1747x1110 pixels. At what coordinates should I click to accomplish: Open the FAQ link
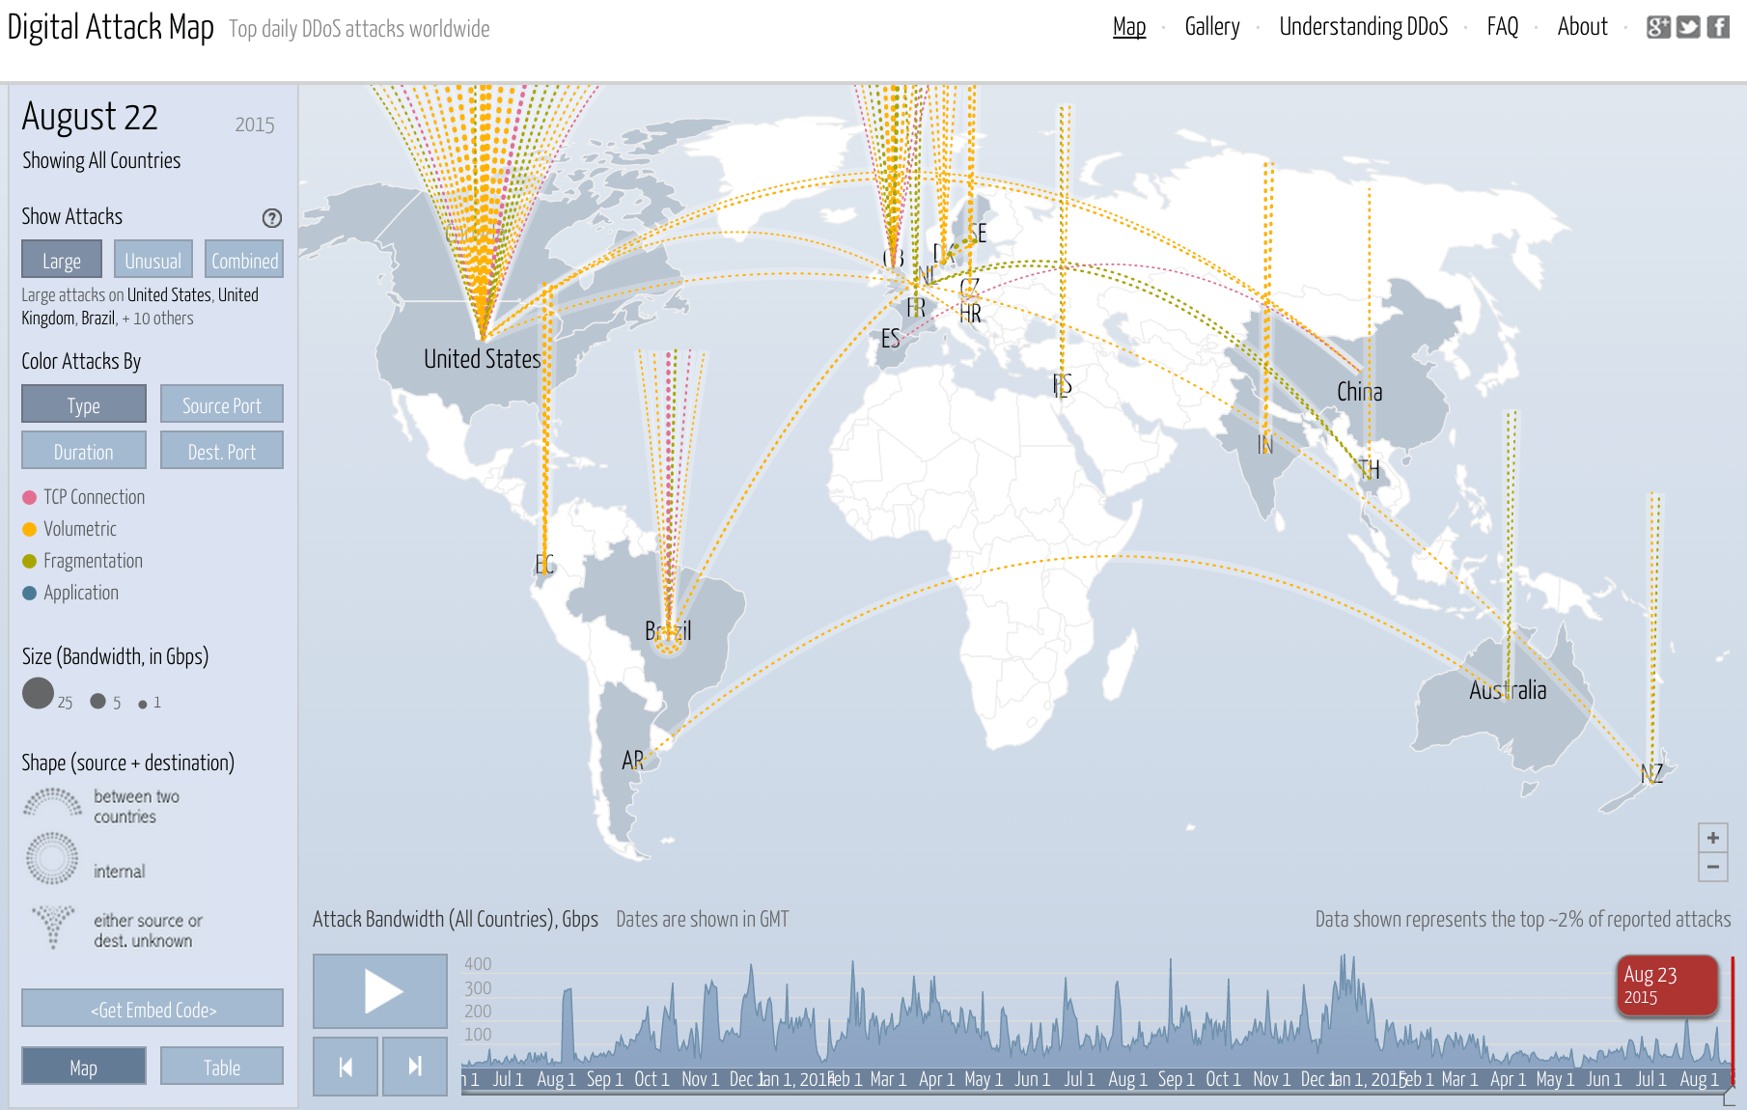click(1502, 27)
